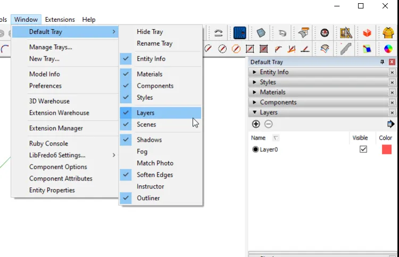
Task: Uncheck Styles in the tray submenu
Action: (x=161, y=98)
